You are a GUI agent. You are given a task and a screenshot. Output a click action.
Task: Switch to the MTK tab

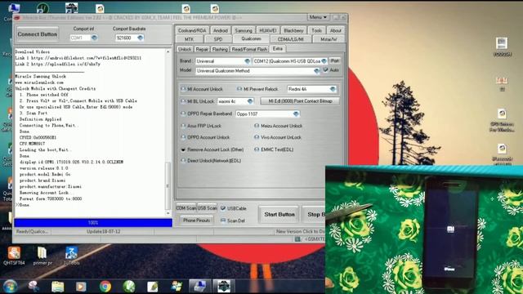[189, 39]
